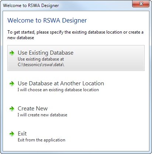The height and width of the screenshot is (154, 152).
Task: Click the green arrow next to Create New
Action: coord(12,109)
